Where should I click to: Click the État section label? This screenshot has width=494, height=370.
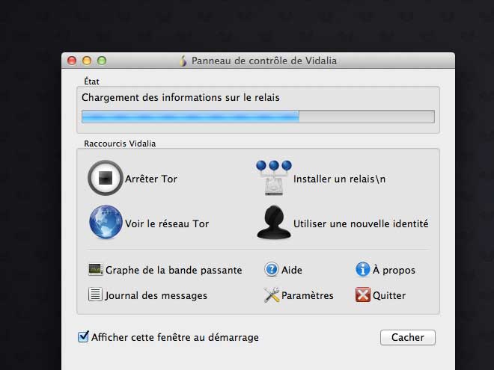point(91,81)
